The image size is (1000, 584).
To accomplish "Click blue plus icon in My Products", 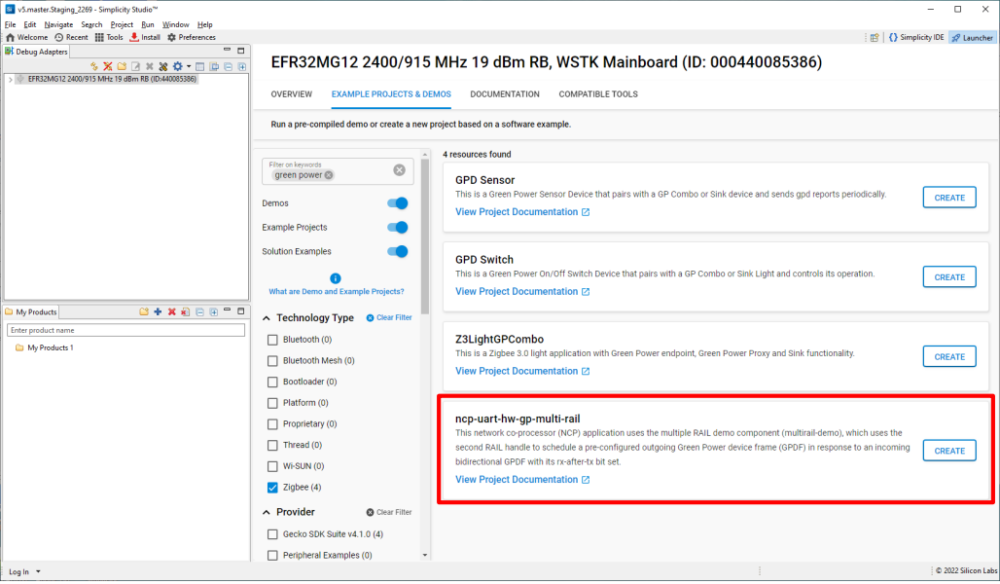I will tap(158, 311).
